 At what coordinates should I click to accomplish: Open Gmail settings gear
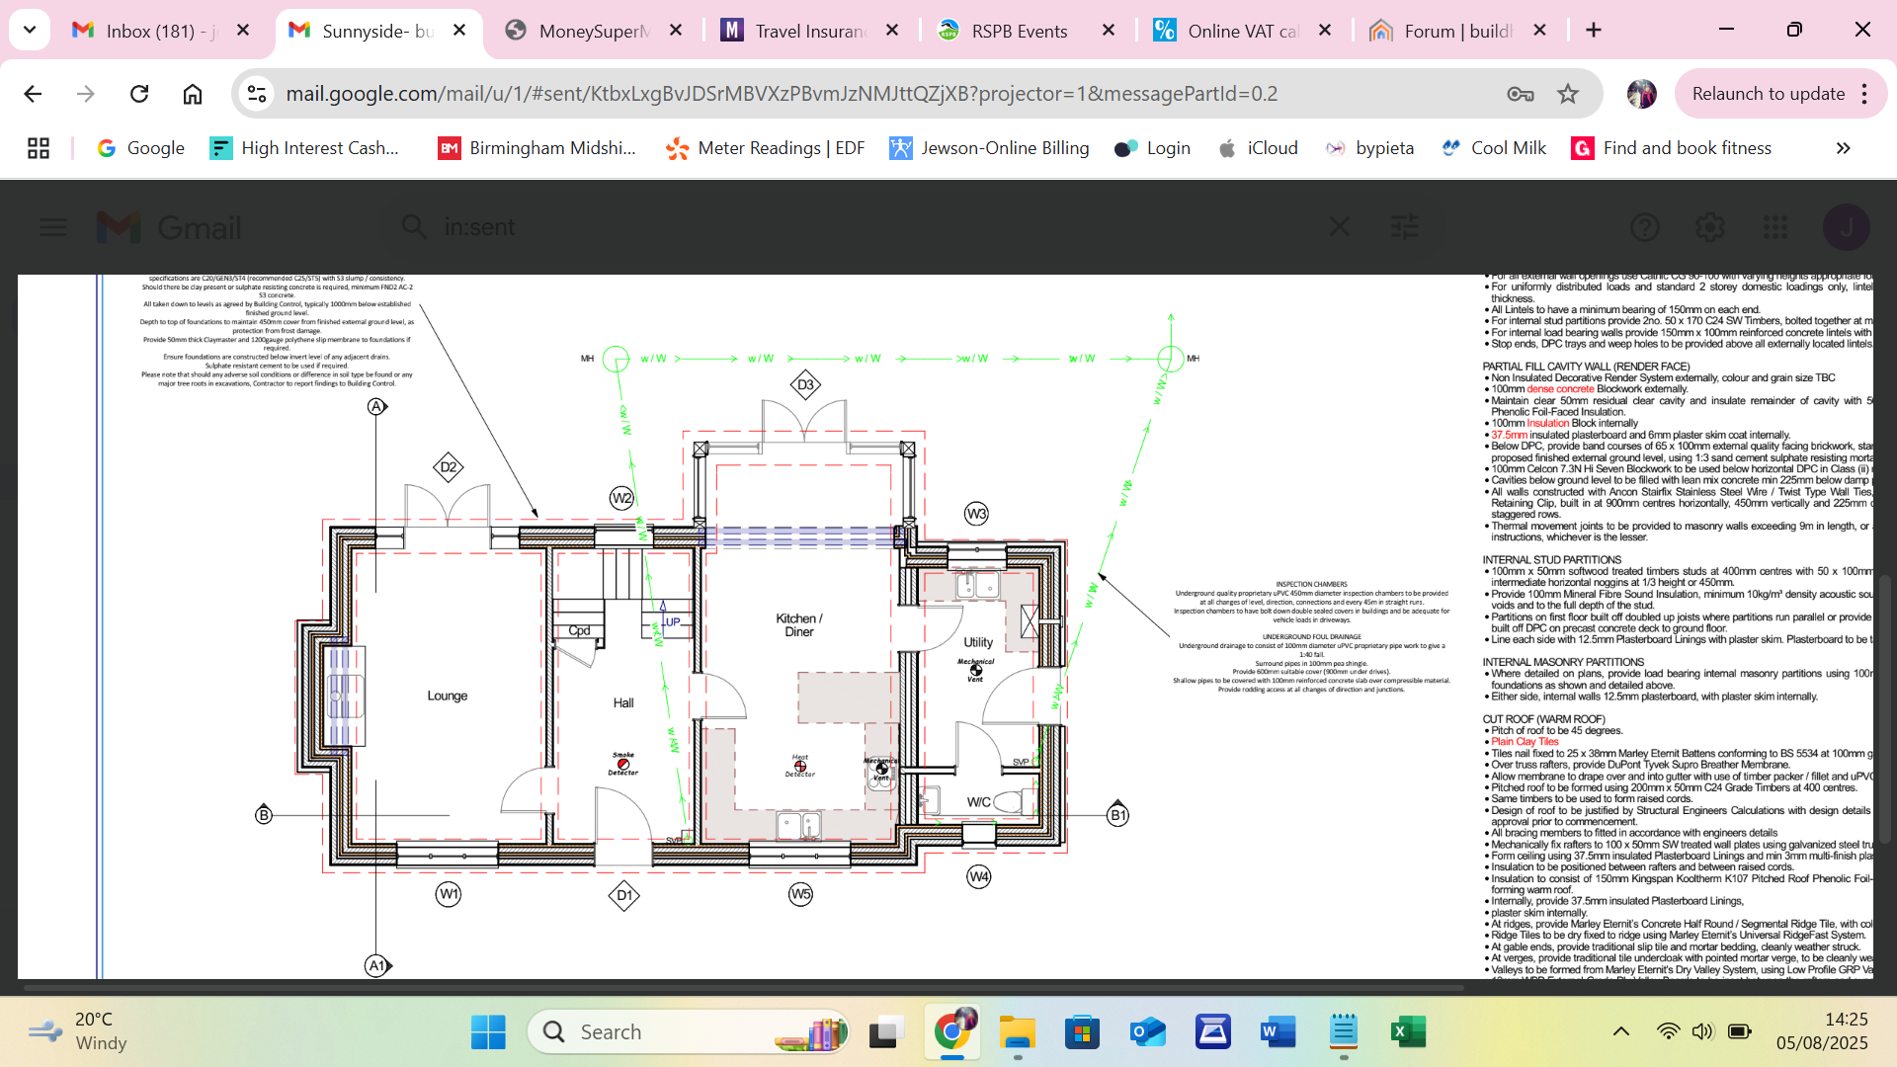point(1710,228)
